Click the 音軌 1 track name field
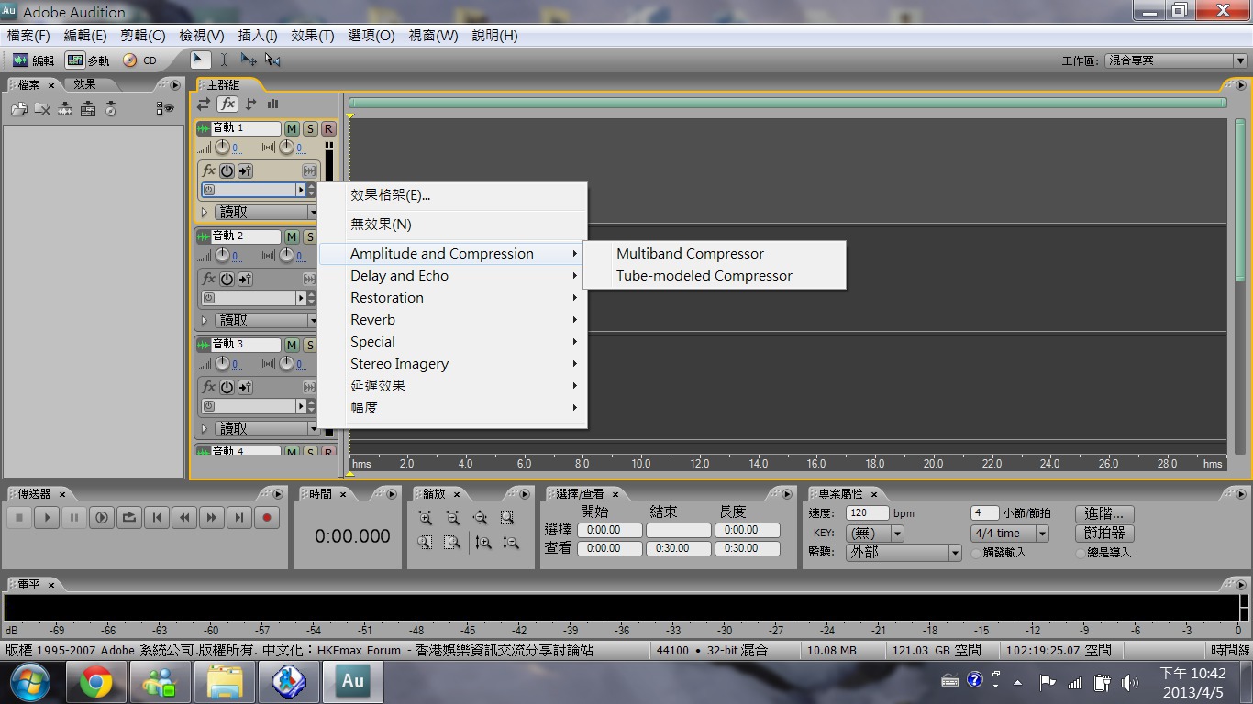The width and height of the screenshot is (1253, 704). [246, 128]
